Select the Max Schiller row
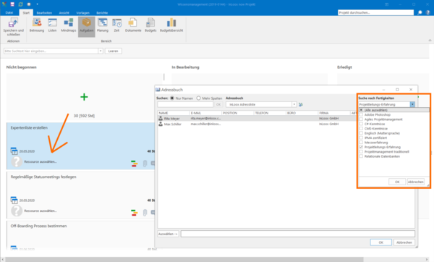Image resolution: width=434 pixels, height=262 pixels. [x=257, y=124]
